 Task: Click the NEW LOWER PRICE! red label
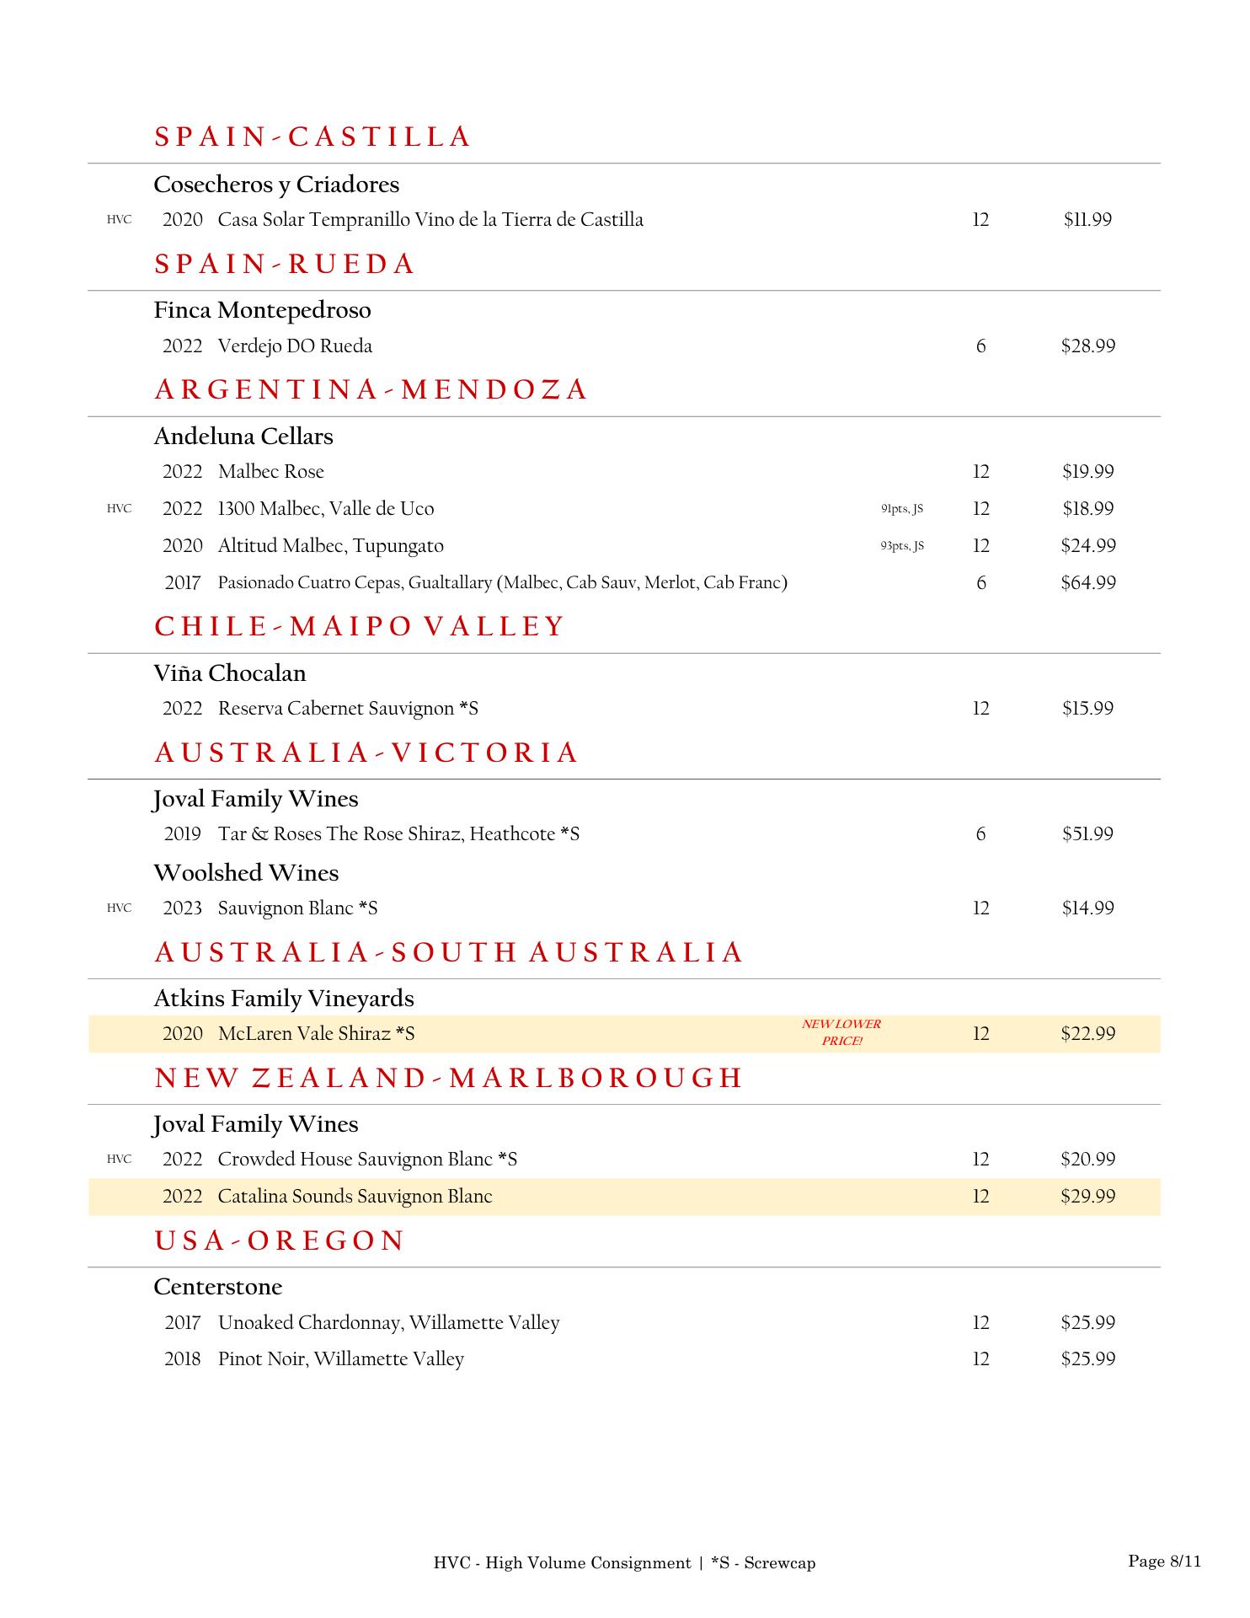841,1033
